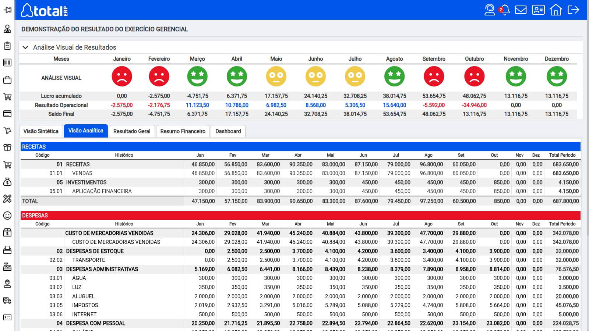Viewport: 589px width, 331px height.
Task: Click the money bag sidebar icon
Action: [7, 182]
